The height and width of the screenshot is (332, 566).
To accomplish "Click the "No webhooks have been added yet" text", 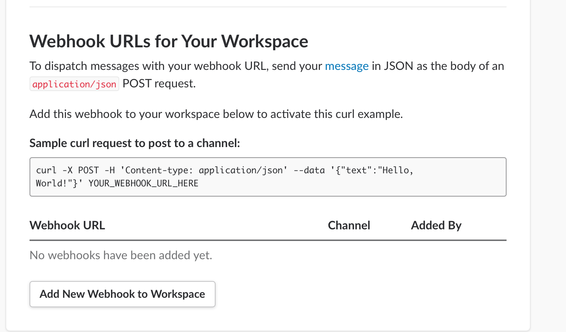I will coord(121,255).
